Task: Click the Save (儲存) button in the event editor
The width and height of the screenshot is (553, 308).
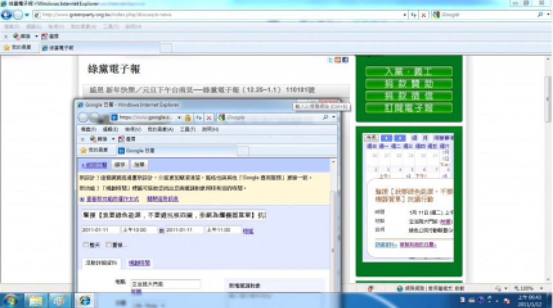Action: [x=120, y=164]
